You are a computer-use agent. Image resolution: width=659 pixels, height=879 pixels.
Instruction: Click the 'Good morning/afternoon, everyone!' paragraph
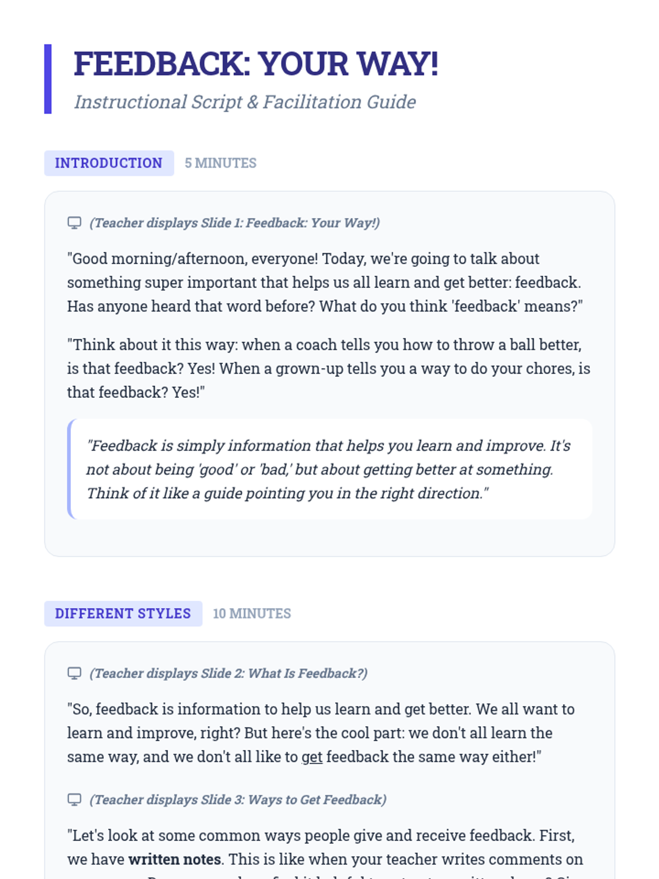pos(324,282)
